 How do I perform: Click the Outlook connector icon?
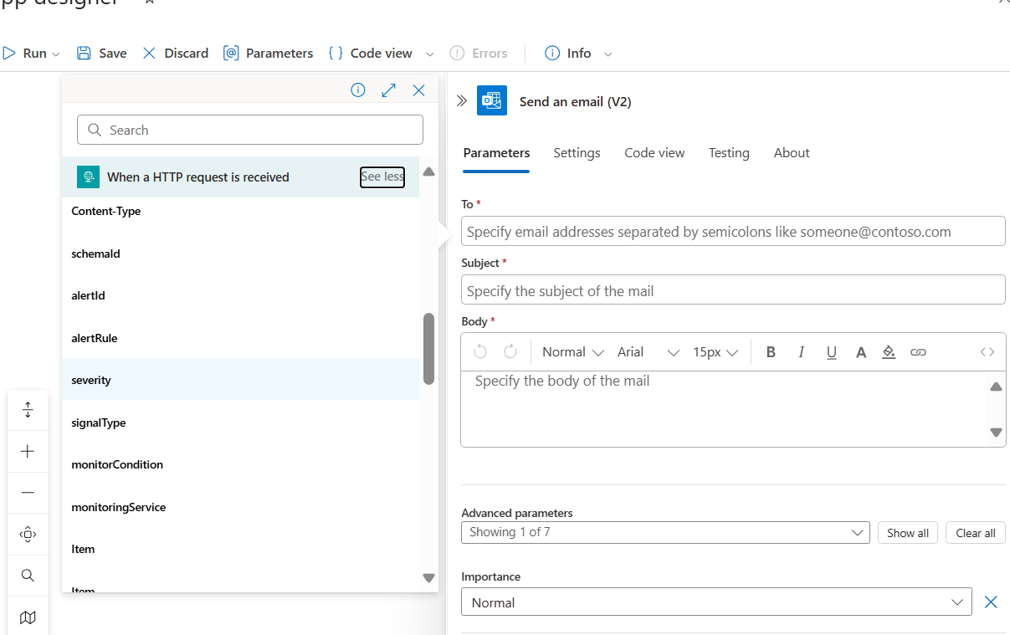492,100
